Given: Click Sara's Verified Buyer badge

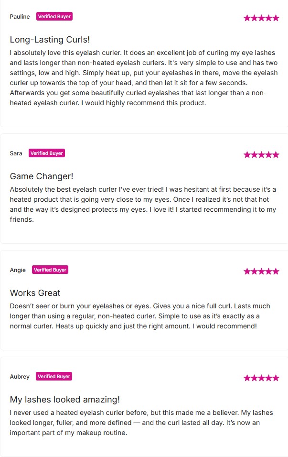Looking at the screenshot, I should click(46, 153).
